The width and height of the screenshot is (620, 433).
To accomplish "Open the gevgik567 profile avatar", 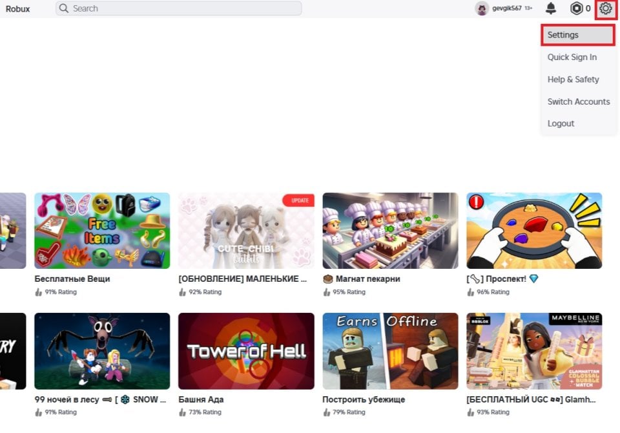I will pyautogui.click(x=481, y=8).
